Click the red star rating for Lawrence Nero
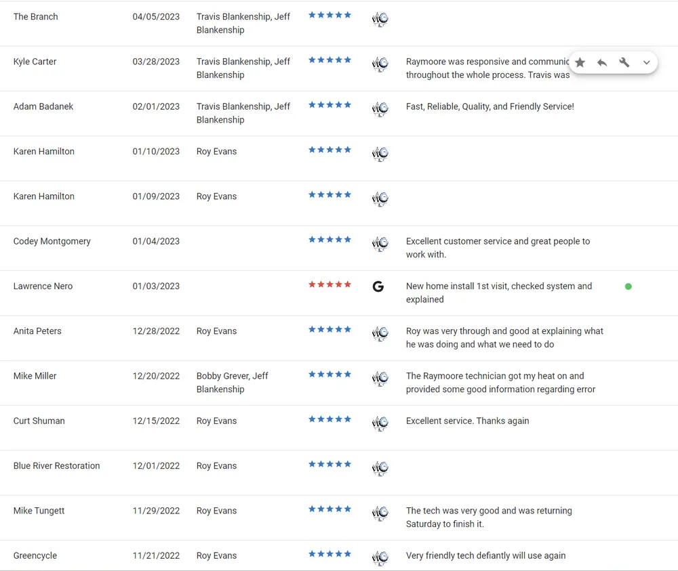The height and width of the screenshot is (571, 678). (x=330, y=284)
